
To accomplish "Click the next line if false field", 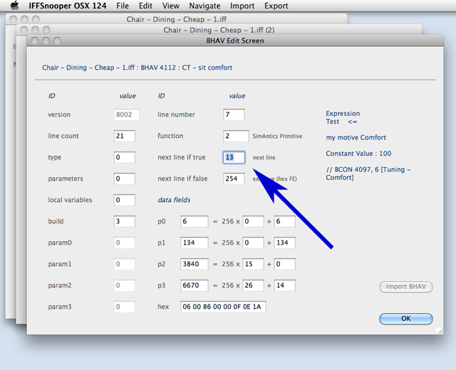I will point(234,179).
